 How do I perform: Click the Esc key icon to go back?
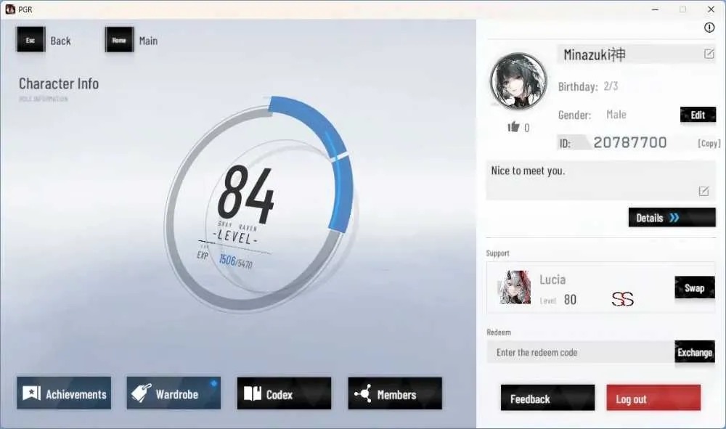[x=30, y=40]
